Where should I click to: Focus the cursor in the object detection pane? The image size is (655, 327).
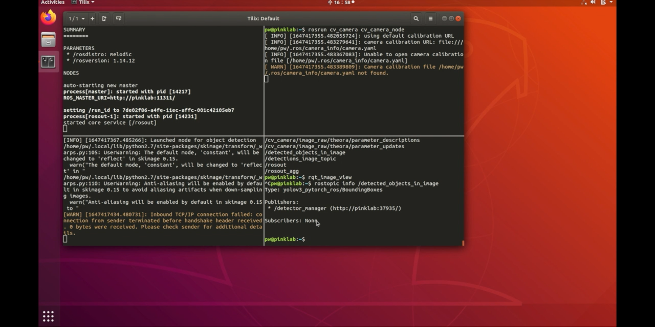tap(65, 239)
